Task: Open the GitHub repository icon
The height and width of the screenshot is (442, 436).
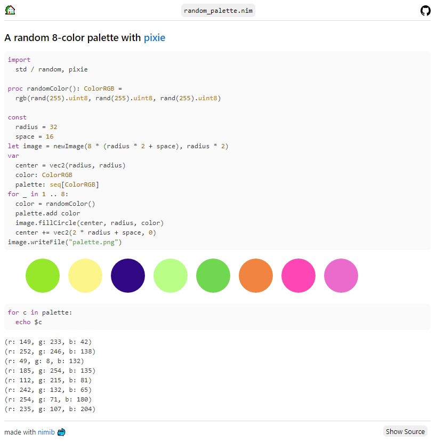Action: (x=425, y=11)
